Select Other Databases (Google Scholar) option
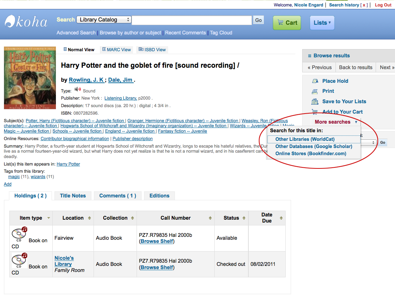This screenshot has height=301, width=395. [x=314, y=146]
